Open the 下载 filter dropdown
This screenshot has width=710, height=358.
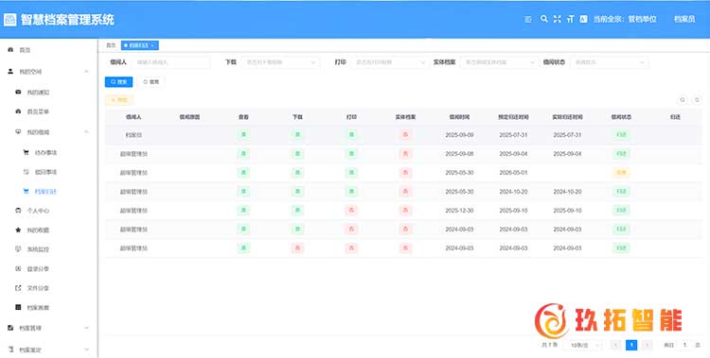coord(280,62)
